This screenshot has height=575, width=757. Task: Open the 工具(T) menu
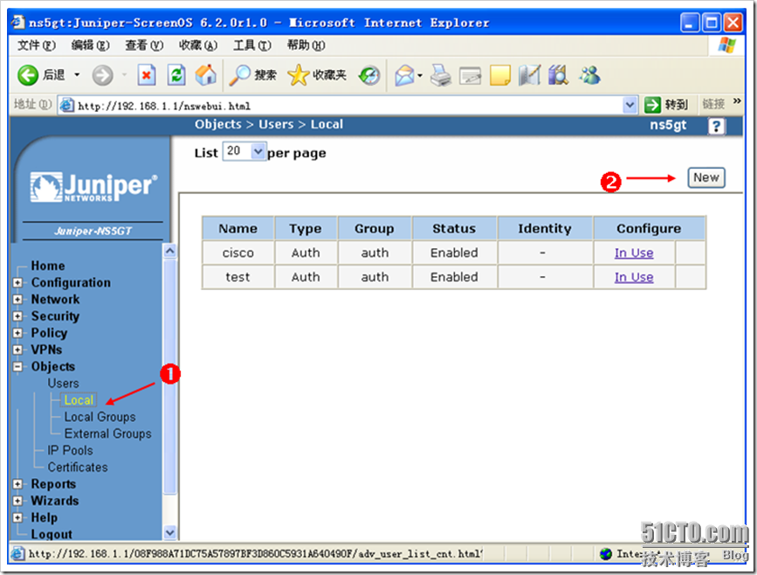pyautogui.click(x=252, y=45)
